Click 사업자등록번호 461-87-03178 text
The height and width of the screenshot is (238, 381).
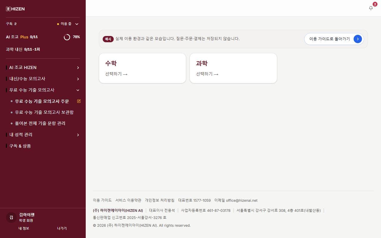coord(206,211)
